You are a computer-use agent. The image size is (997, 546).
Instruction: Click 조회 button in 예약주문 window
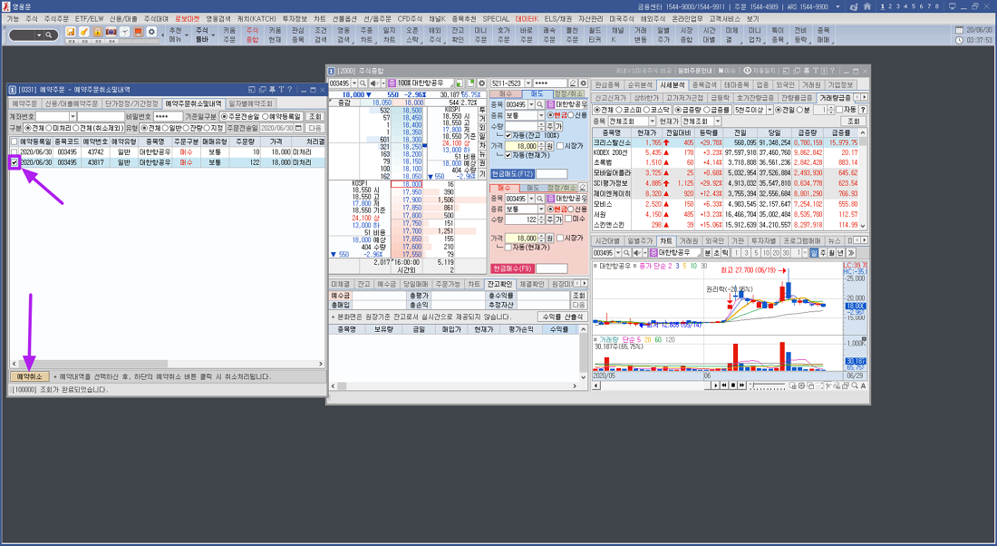coord(315,117)
